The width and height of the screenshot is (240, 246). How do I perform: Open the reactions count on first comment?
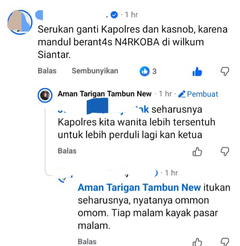click(148, 71)
